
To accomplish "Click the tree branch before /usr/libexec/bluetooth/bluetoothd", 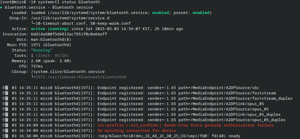I will click(33, 77).
